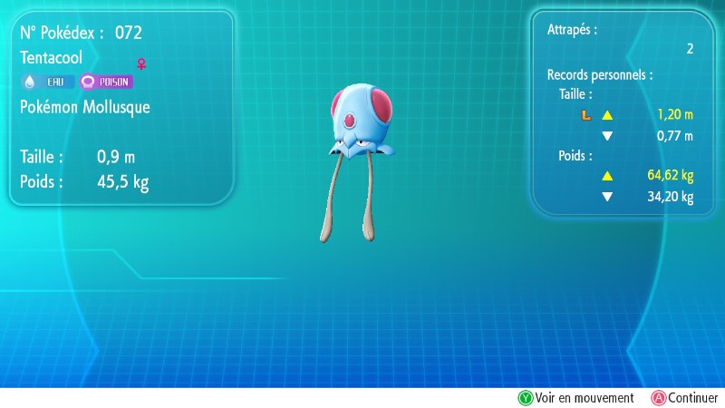Viewport: 725px width, 408px height.
Task: Click the Pokédex number 072
Action: coord(129,34)
